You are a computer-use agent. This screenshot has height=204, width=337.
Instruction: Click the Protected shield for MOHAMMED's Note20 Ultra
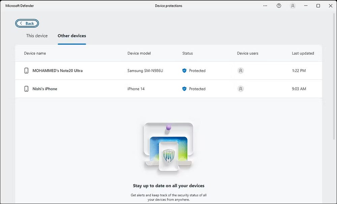pos(184,71)
